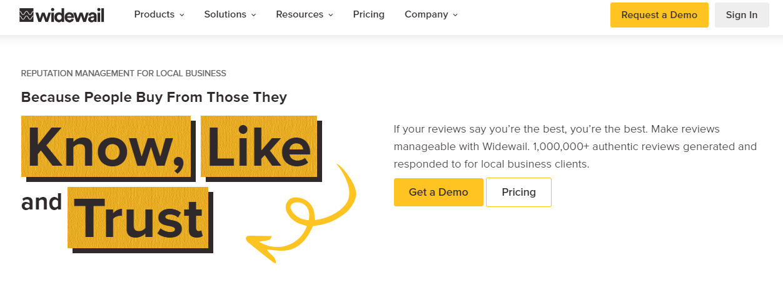783x292 pixels.
Task: Open the Solutions menu
Action: pyautogui.click(x=226, y=14)
